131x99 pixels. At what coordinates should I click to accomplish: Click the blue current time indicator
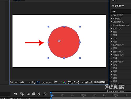click(x=52, y=96)
